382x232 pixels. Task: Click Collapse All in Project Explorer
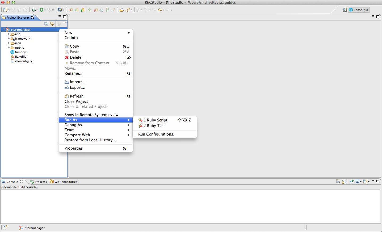click(46, 24)
